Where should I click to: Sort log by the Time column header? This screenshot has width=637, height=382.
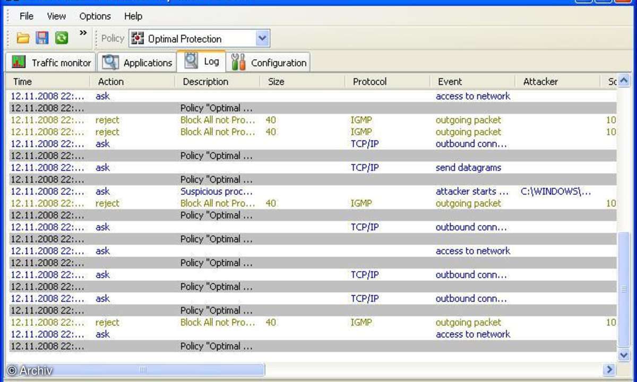(48, 82)
